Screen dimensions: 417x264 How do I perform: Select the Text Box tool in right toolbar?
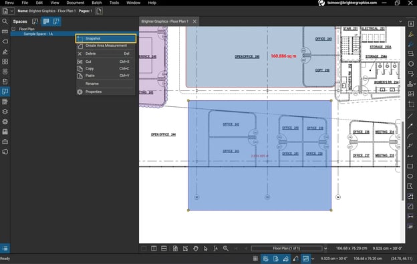(x=410, y=23)
